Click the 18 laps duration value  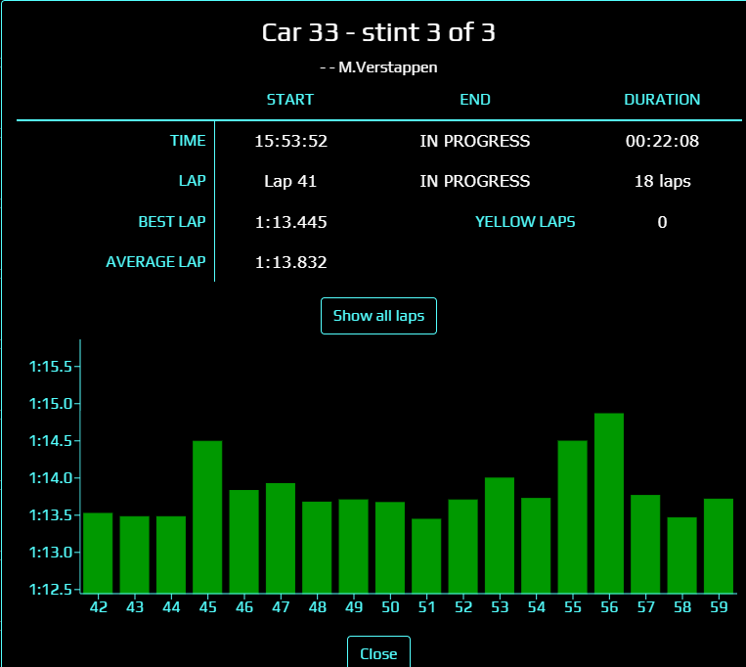662,181
